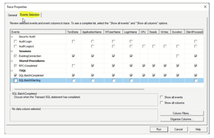The height and width of the screenshot is (138, 214).
Task: Uncheck TextData for ExistingConnection
Action: [73, 56]
